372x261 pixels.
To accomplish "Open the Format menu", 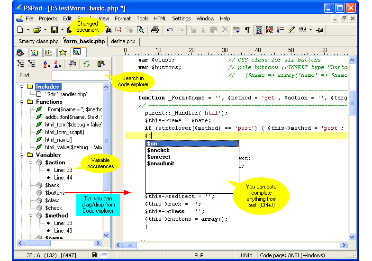I will (x=123, y=18).
